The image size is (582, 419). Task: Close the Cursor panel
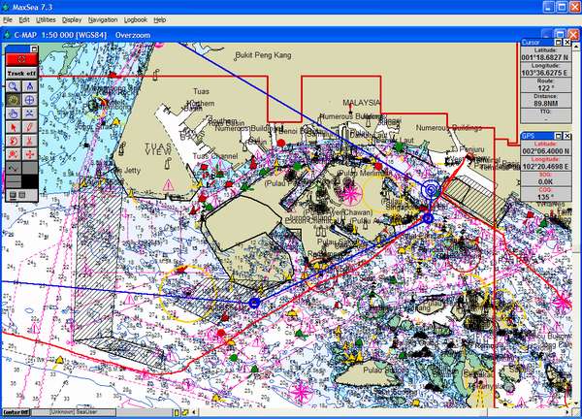pyautogui.click(x=567, y=43)
